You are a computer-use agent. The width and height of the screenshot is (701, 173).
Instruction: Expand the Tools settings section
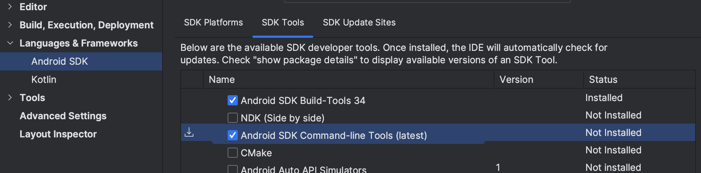(10, 97)
